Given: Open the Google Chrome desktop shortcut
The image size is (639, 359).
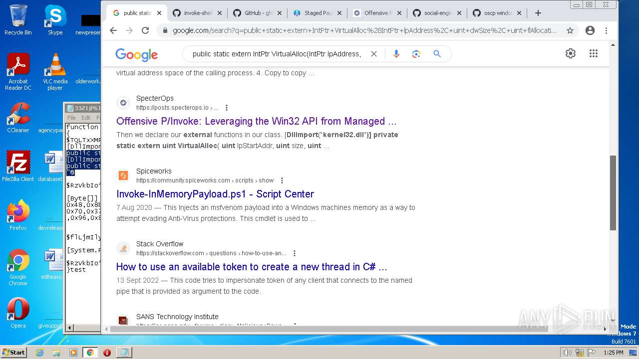Looking at the screenshot, I should coord(18,268).
